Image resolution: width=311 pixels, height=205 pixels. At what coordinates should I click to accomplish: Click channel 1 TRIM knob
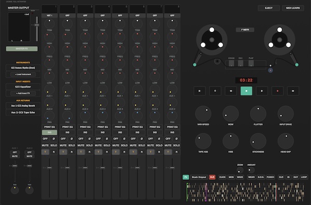tap(49, 24)
